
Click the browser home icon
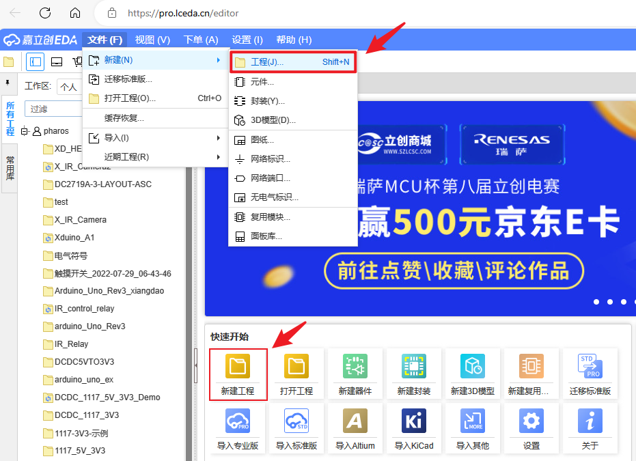point(75,13)
